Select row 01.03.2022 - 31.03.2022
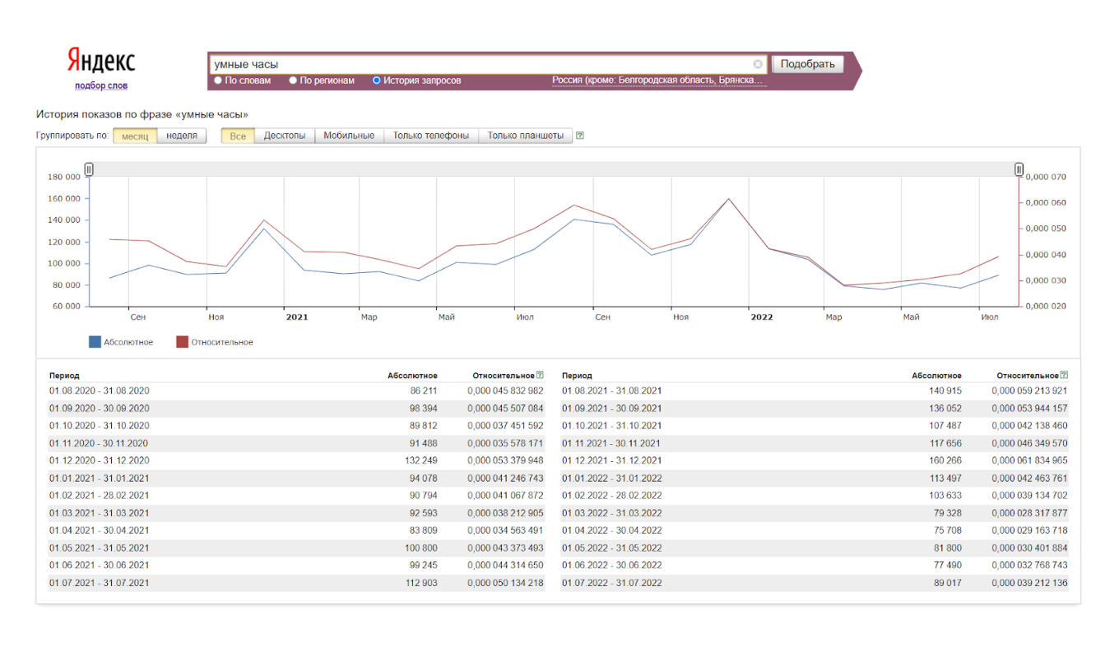This screenshot has height=661, width=1119. point(815,513)
